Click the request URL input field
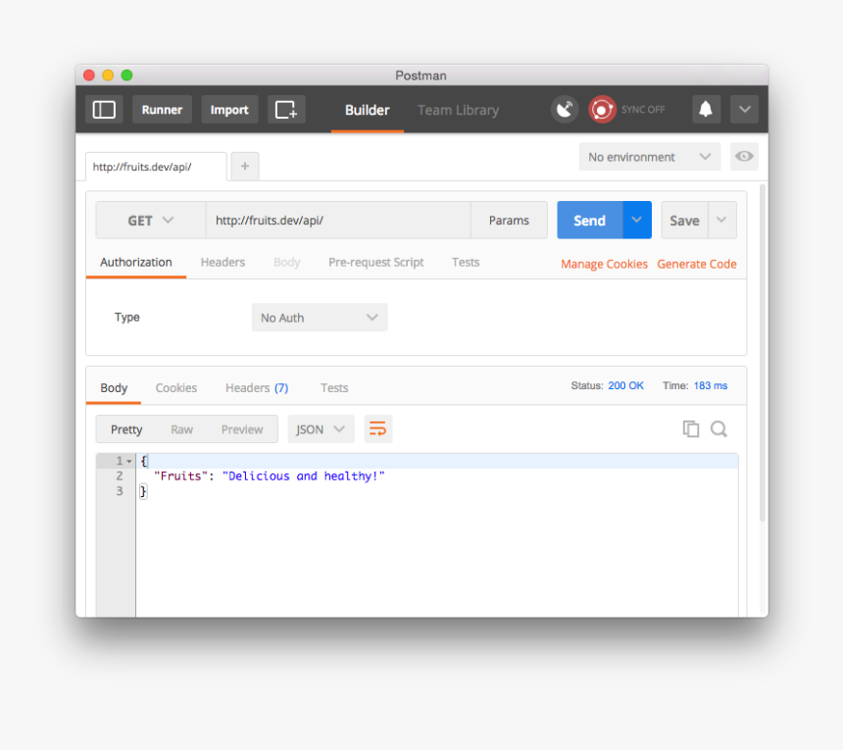This screenshot has width=843, height=750. click(338, 221)
